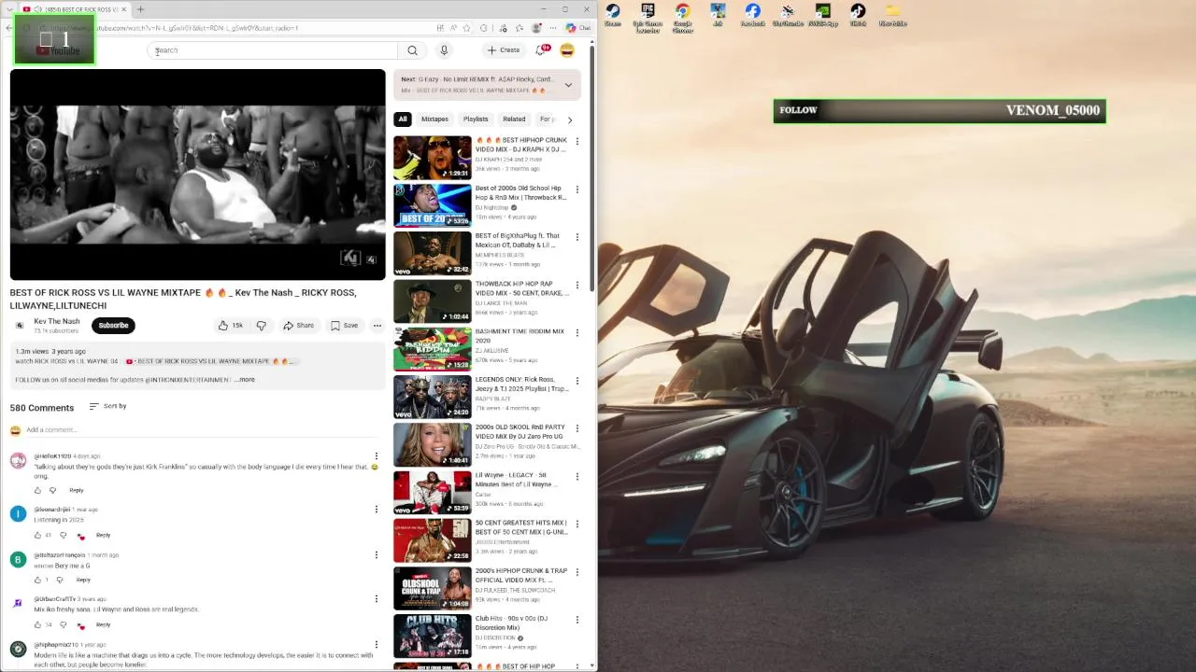Click the Create button
1196x672 pixels.
(x=503, y=50)
